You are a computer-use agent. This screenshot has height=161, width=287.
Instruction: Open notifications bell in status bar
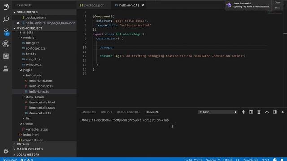[x=282, y=160]
